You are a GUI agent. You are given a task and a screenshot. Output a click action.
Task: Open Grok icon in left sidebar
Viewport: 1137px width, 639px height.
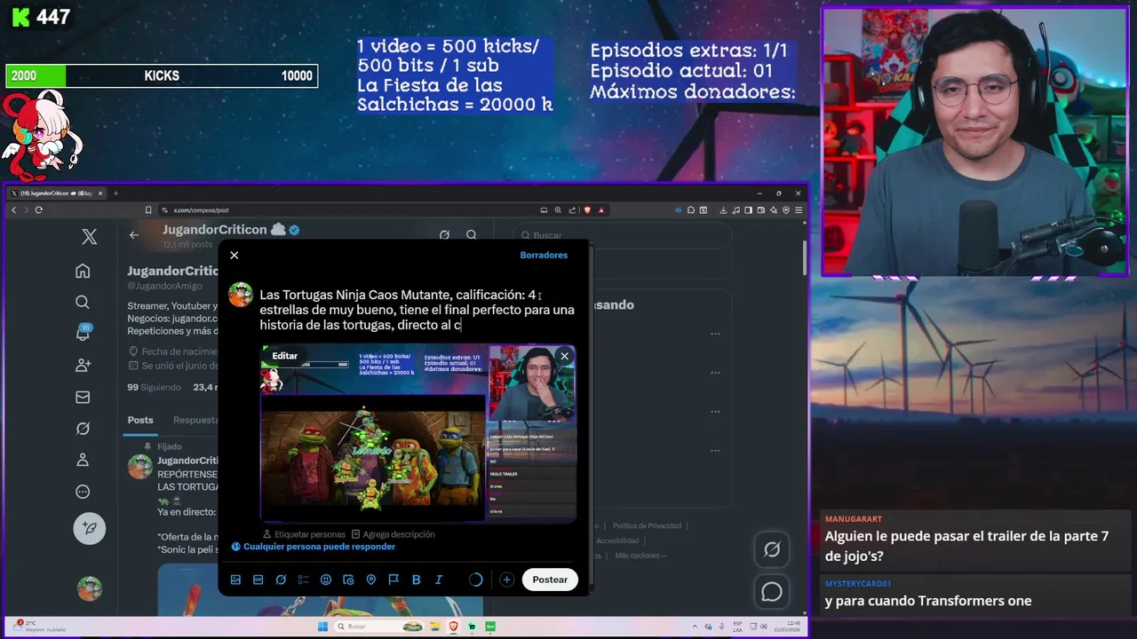(83, 429)
